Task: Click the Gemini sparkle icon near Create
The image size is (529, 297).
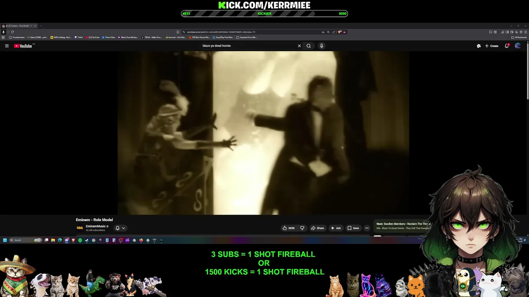Action: click(479, 46)
